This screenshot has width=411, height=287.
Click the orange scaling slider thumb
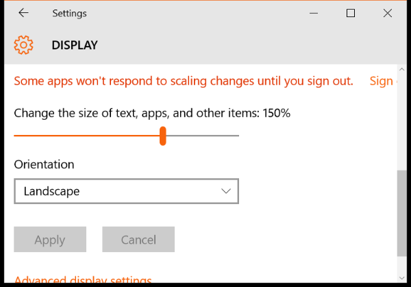pyautogui.click(x=163, y=136)
